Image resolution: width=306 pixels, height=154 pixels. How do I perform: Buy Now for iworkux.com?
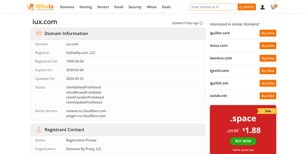[x=268, y=58]
